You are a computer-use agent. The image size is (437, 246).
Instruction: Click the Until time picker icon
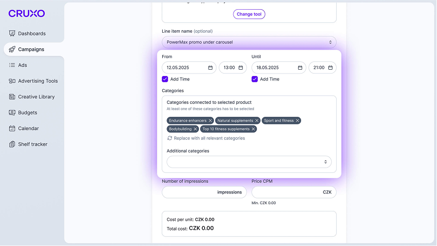click(x=331, y=68)
